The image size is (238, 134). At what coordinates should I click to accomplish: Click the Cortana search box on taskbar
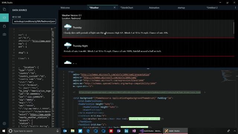tap(34, 131)
